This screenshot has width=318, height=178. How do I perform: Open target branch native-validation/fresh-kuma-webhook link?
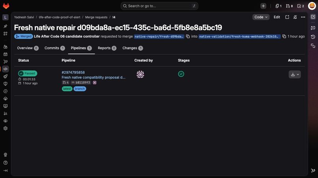pyautogui.click(x=239, y=37)
